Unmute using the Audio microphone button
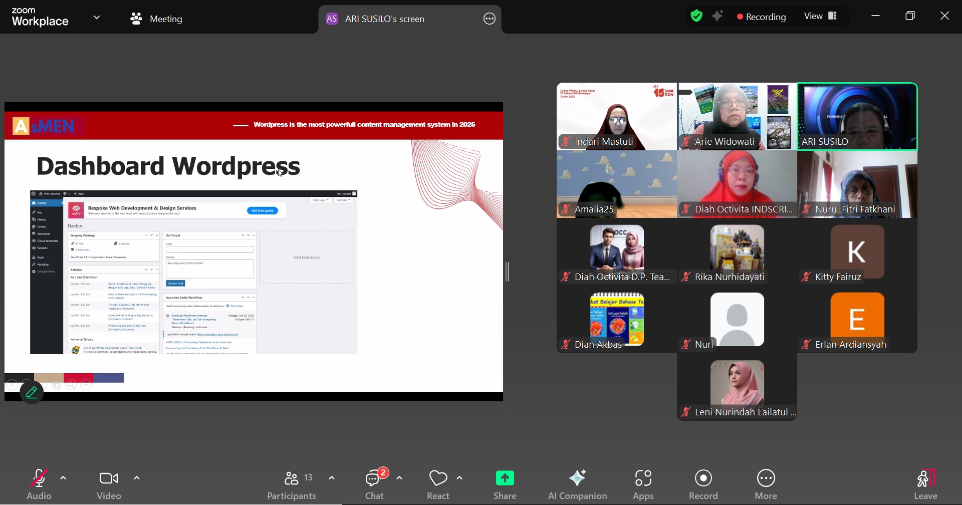962x505 pixels. coord(39,484)
